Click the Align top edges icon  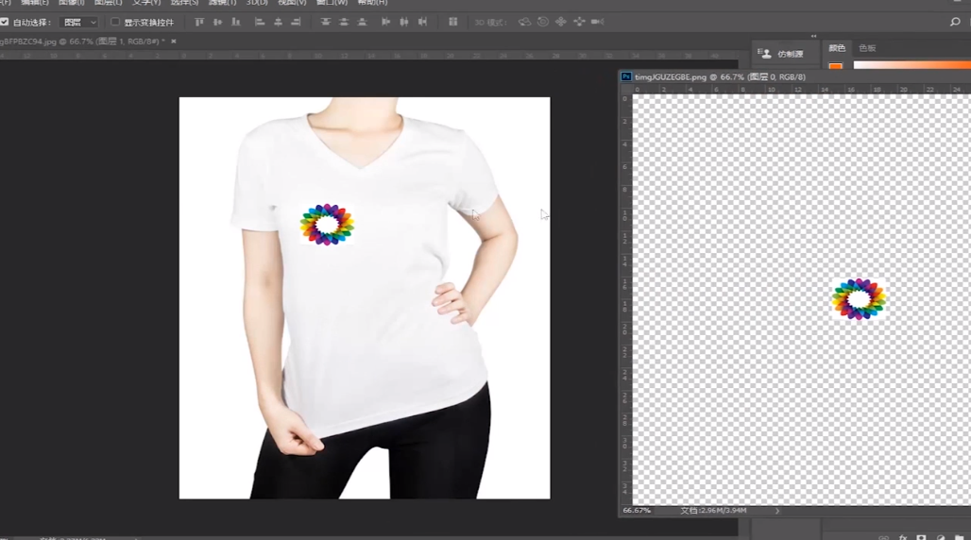[199, 23]
